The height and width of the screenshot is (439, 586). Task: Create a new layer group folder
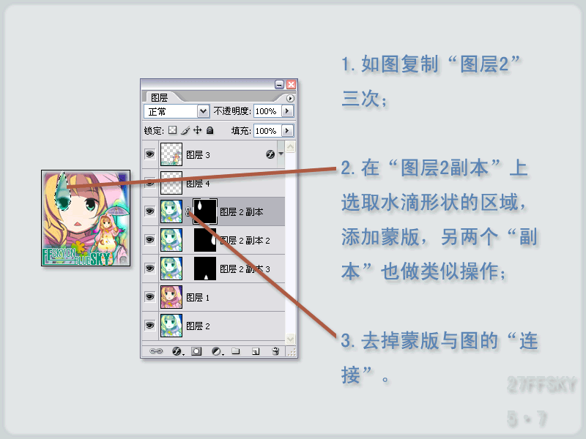[235, 351]
